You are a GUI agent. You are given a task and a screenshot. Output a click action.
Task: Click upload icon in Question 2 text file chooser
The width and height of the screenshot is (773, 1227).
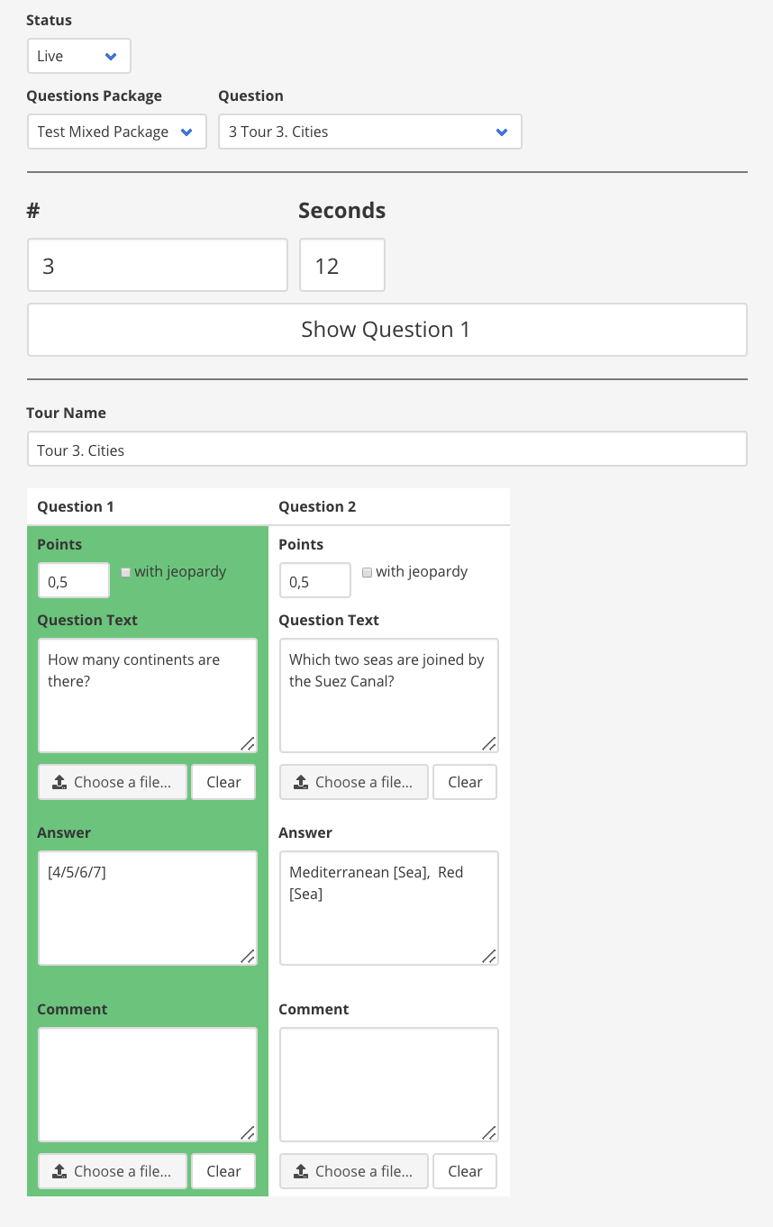[301, 783]
